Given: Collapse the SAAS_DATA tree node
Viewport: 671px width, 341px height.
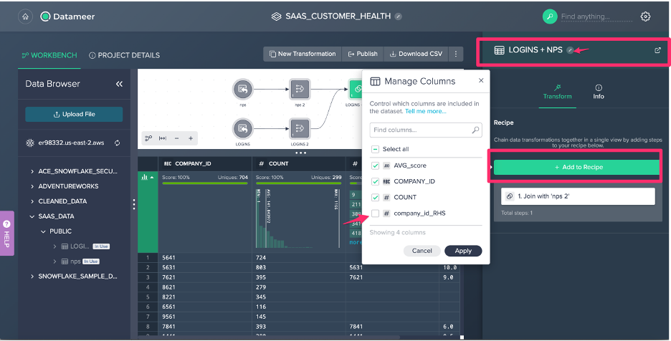Looking at the screenshot, I should pos(32,216).
